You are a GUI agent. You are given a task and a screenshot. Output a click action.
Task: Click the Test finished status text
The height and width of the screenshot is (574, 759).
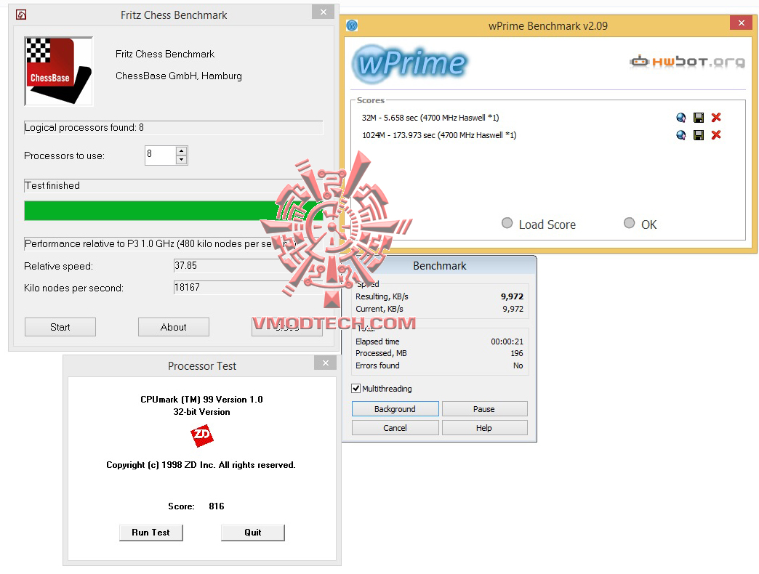52,186
